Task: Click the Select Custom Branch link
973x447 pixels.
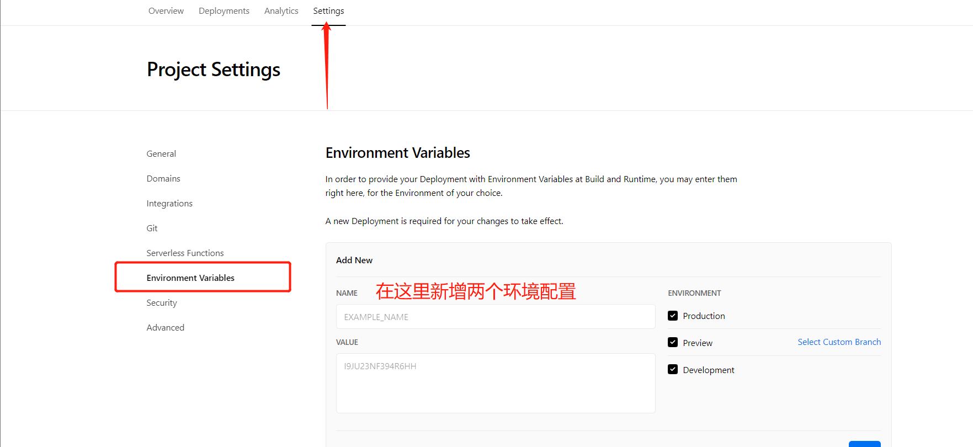Action: click(x=839, y=342)
